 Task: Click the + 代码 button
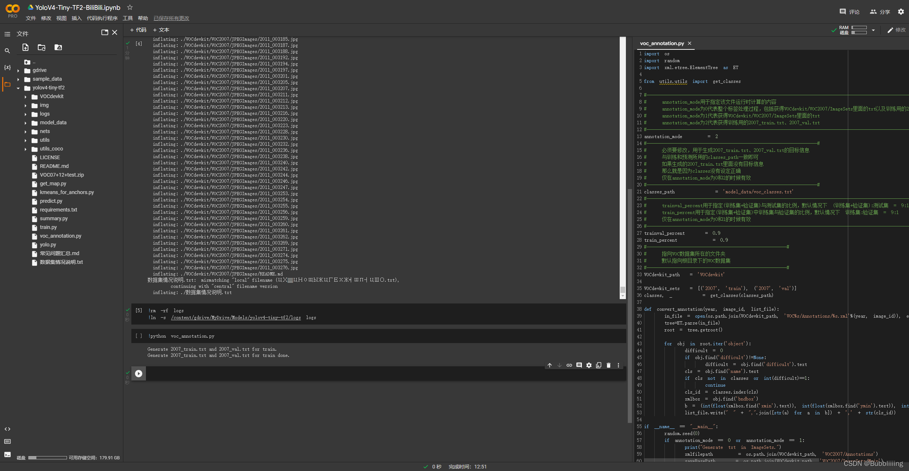click(x=138, y=30)
